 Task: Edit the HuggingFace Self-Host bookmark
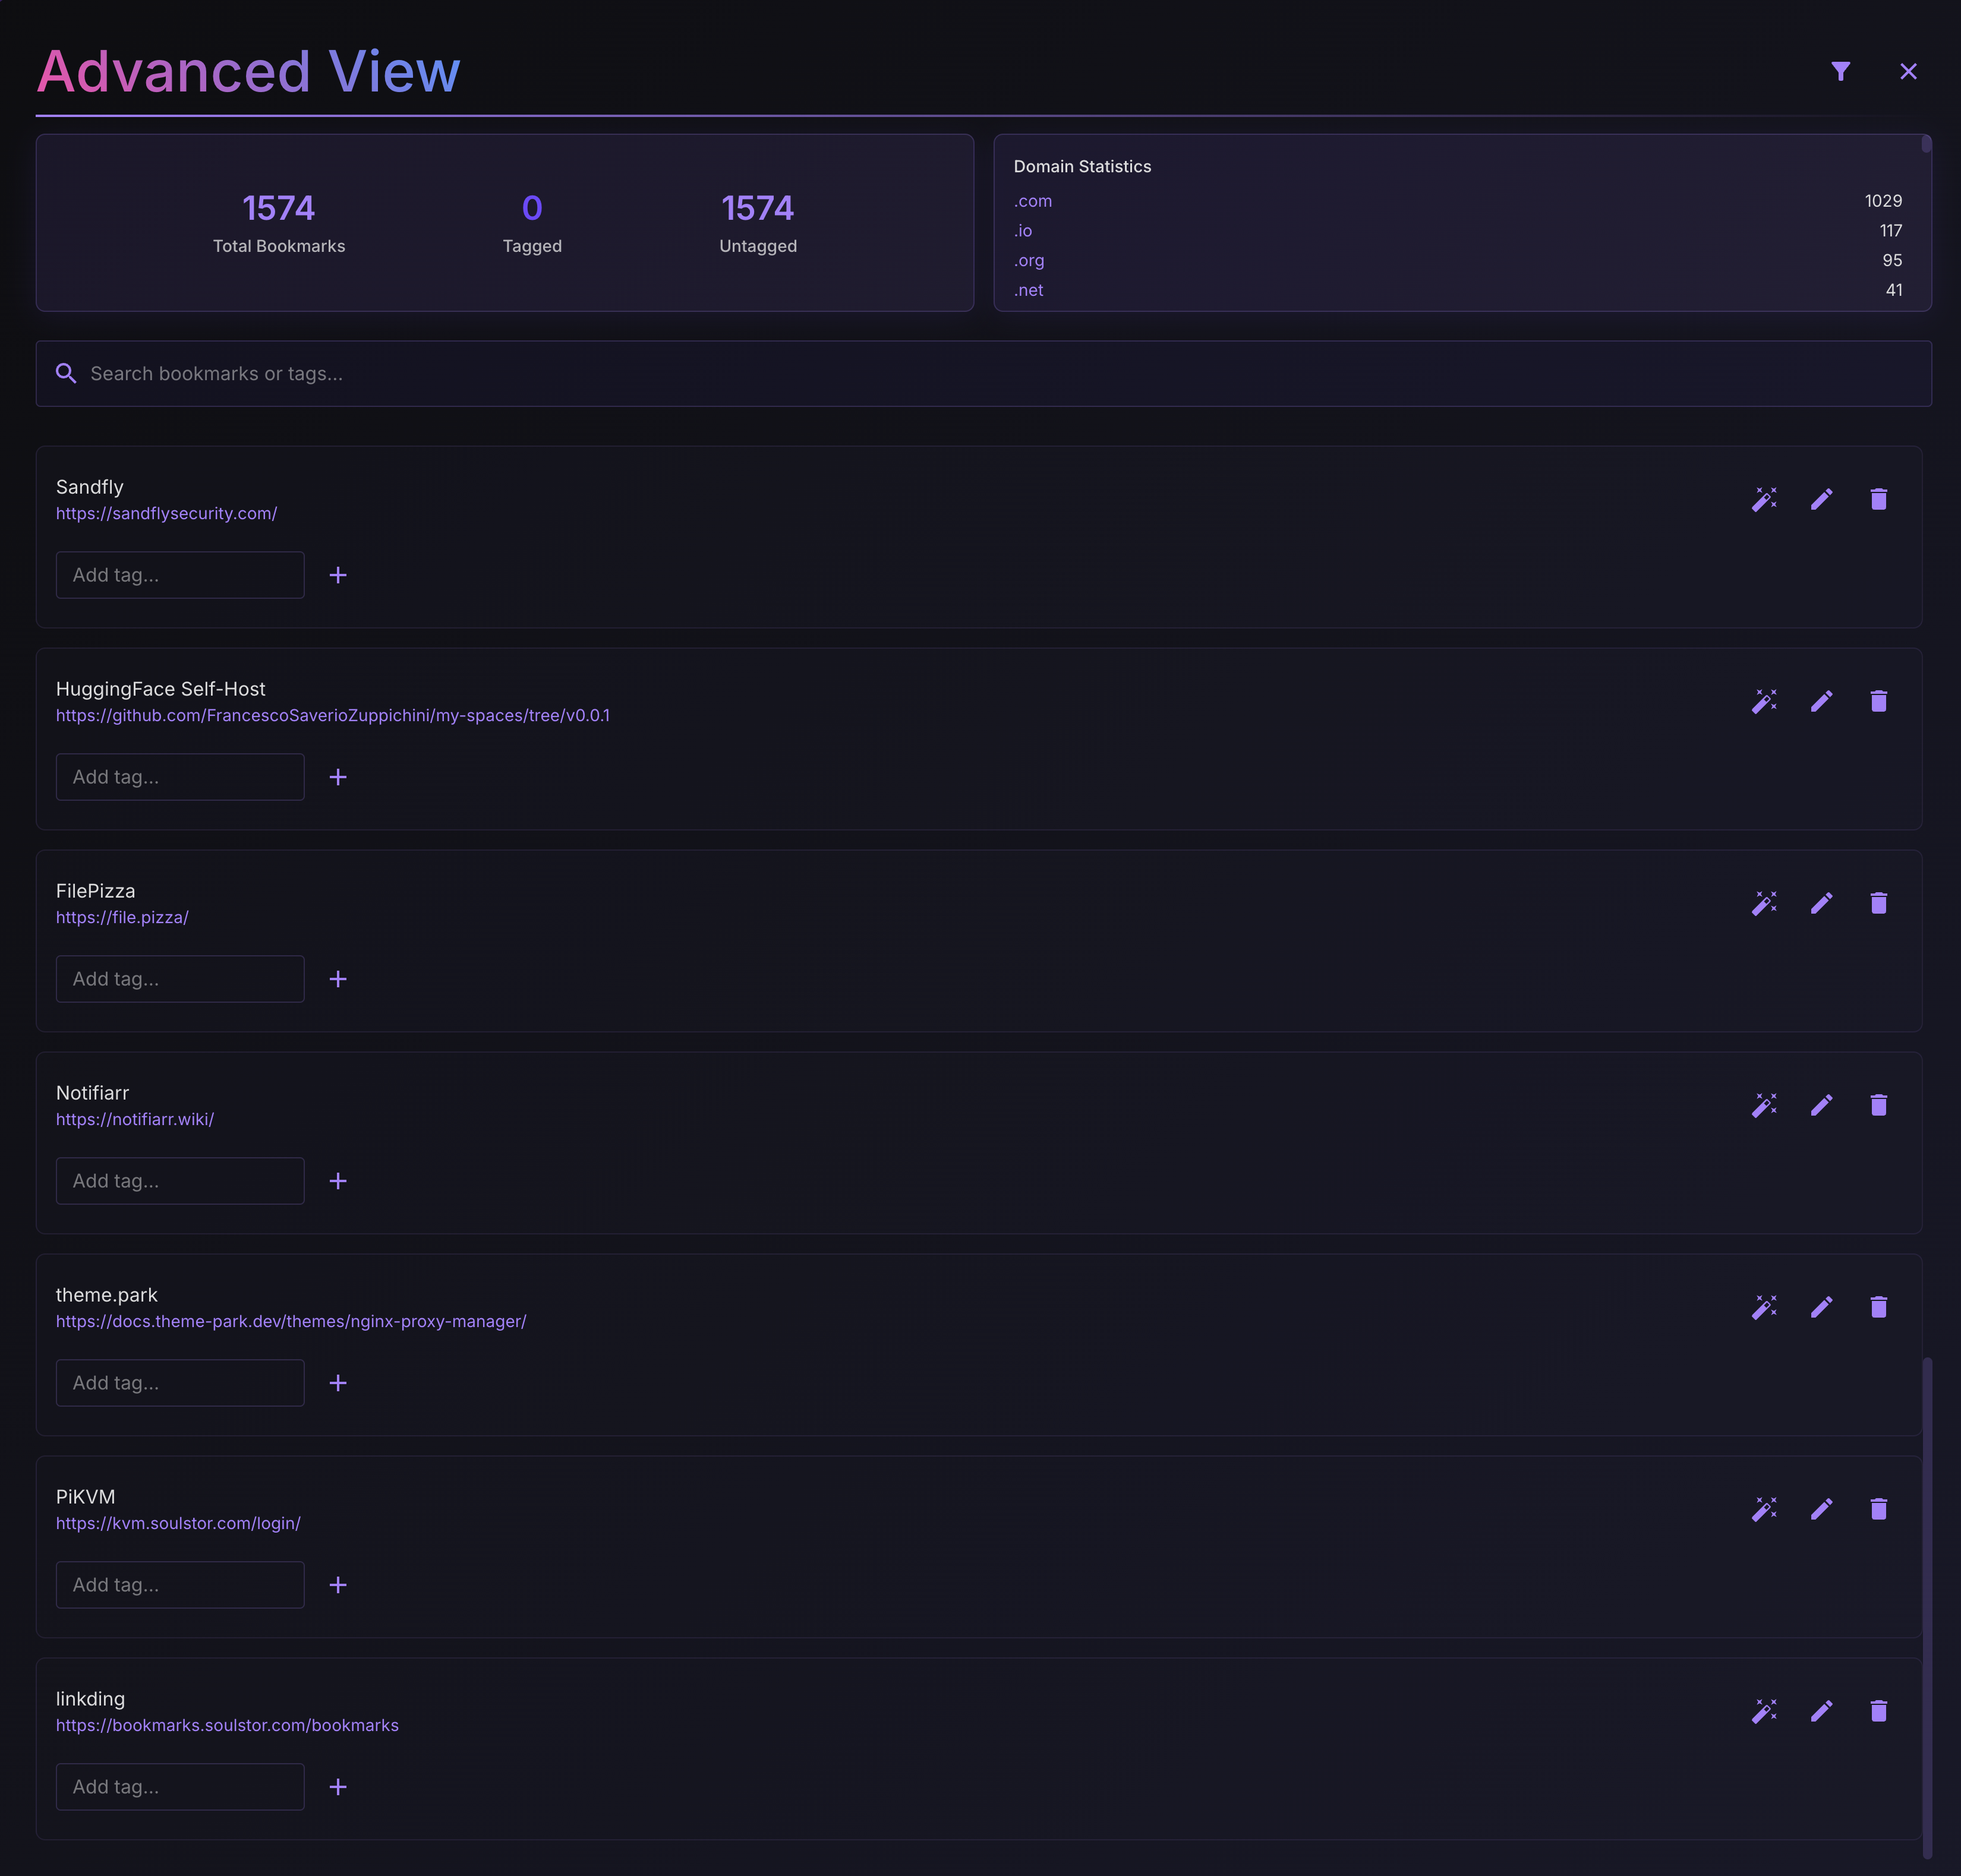[x=1821, y=701]
